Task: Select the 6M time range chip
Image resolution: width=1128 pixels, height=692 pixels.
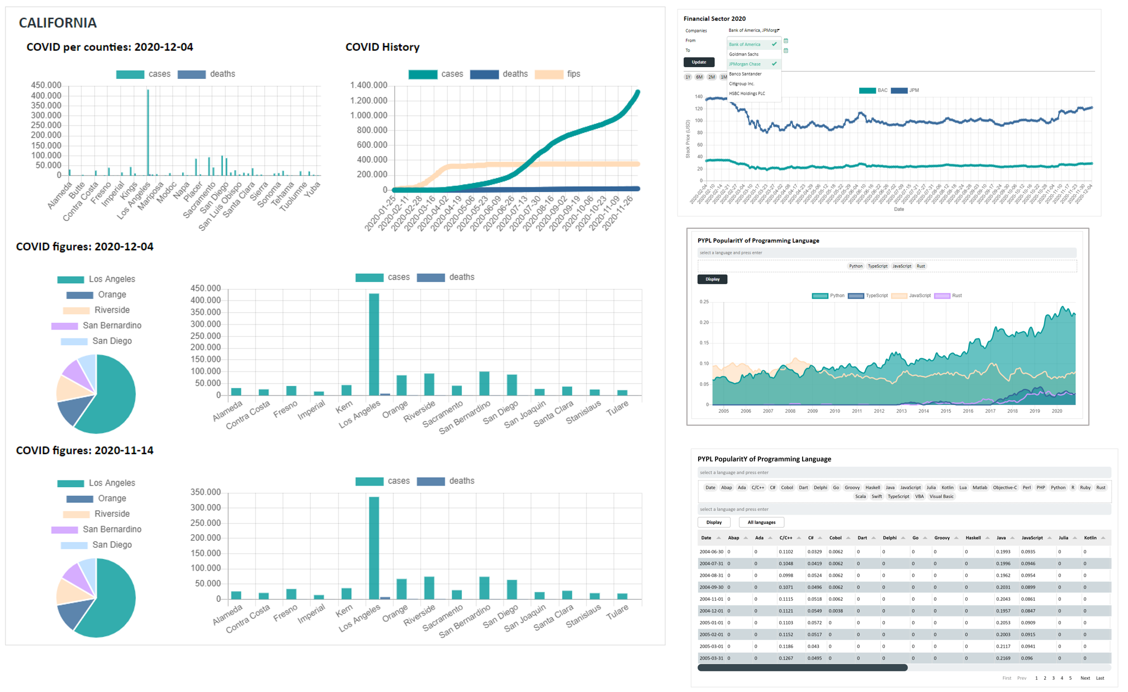Action: [699, 77]
